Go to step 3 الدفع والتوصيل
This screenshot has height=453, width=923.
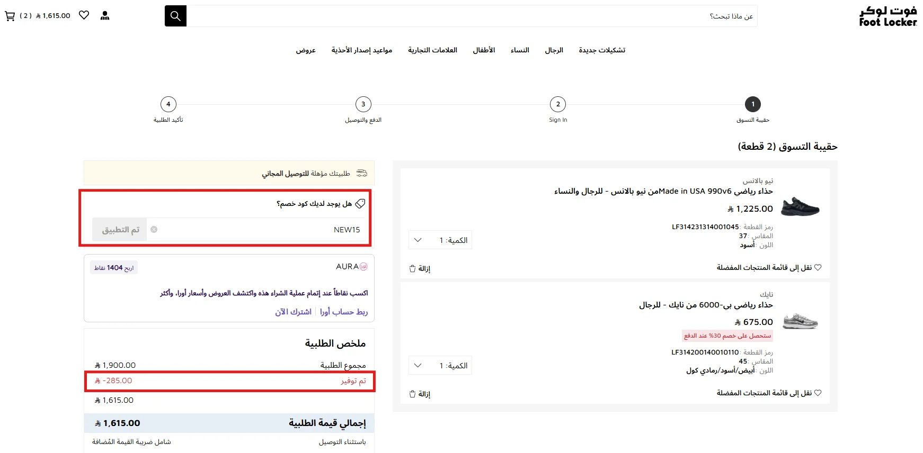coord(363,104)
